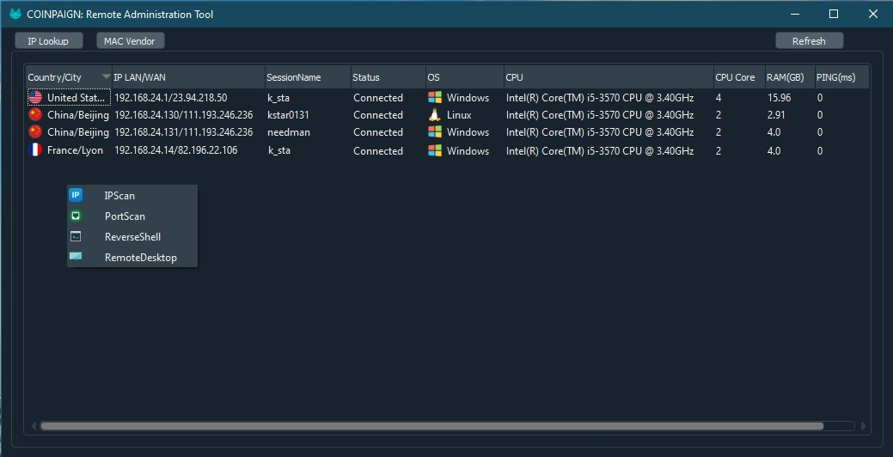Screen dimensions: 893x457
Task: Click the green icon beside PortScan
Action: (x=76, y=216)
